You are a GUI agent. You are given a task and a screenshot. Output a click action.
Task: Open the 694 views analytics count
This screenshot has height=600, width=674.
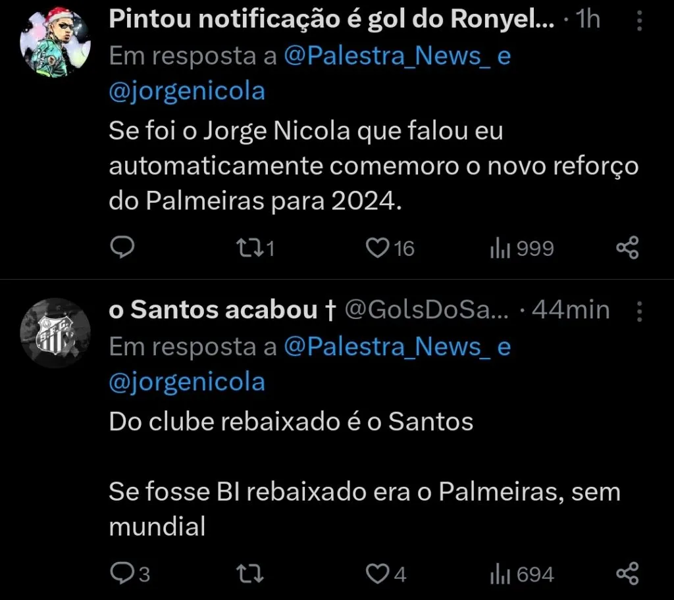519,573
